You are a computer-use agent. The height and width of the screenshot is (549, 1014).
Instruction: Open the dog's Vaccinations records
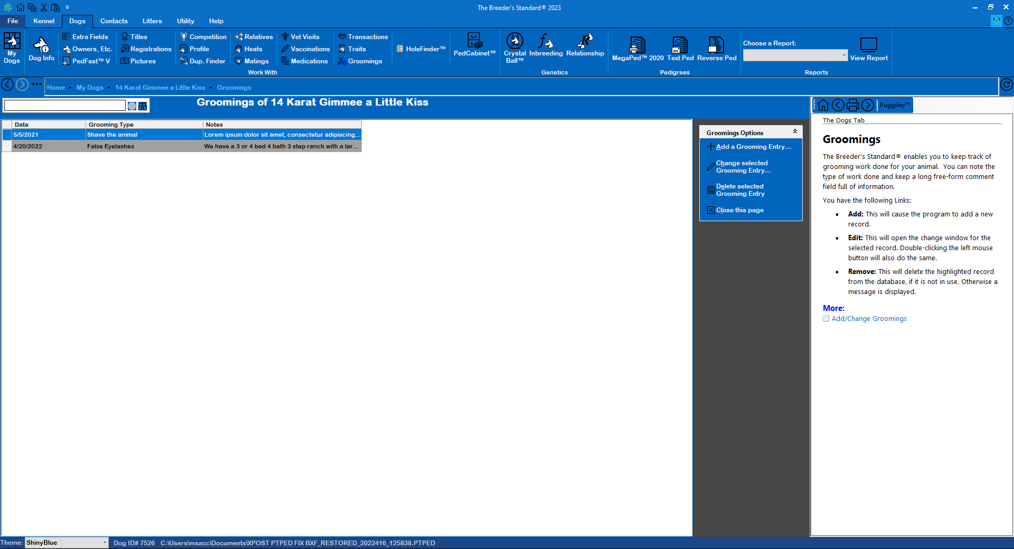pos(305,49)
